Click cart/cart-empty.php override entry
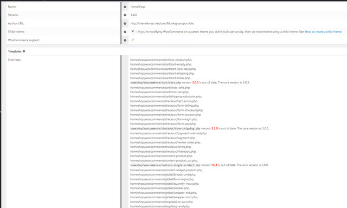The height and width of the screenshot is (208, 347). click(161, 64)
